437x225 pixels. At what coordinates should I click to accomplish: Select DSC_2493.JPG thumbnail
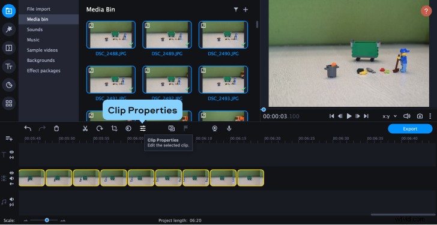point(223,79)
